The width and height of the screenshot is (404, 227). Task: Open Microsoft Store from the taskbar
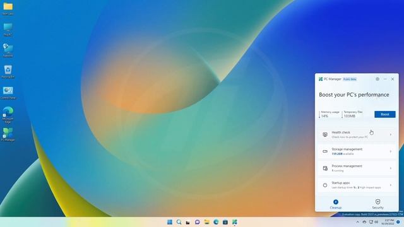[x=225, y=222]
